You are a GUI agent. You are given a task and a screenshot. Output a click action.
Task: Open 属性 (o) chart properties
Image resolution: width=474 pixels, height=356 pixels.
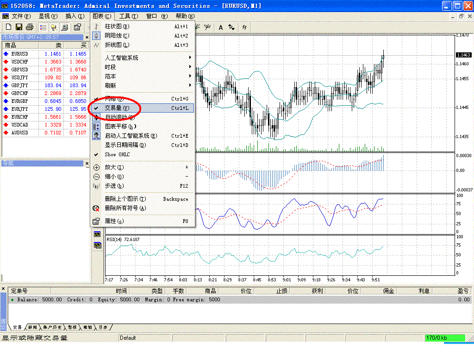[143, 221]
